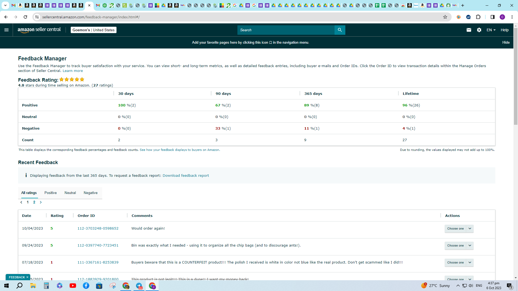This screenshot has width=518, height=291.
Task: Open the settings gear icon
Action: pos(479,30)
